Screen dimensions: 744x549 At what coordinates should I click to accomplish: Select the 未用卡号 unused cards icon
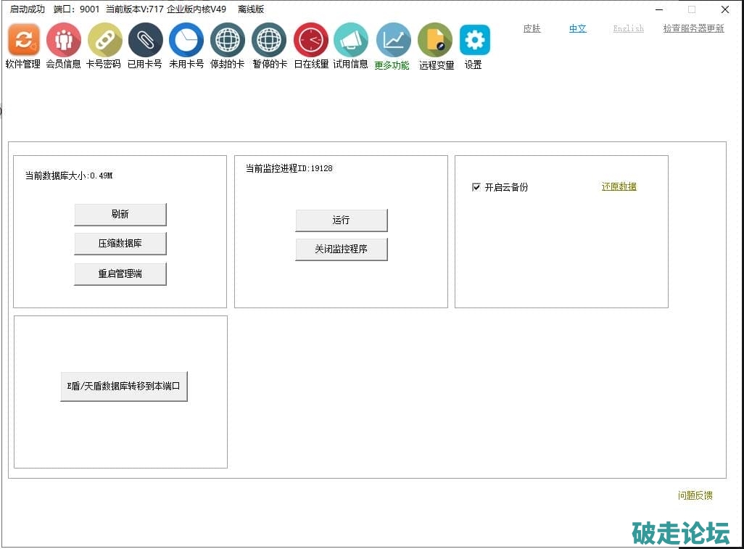(x=186, y=40)
